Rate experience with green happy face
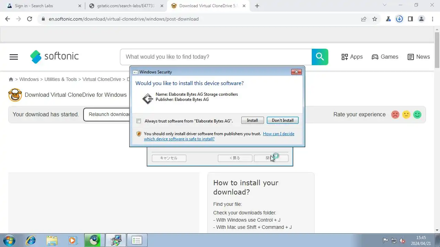440x247 pixels. pos(417,115)
